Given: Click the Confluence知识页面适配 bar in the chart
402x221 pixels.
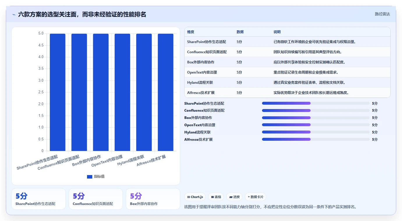Looking at the screenshot, I should (79, 92).
